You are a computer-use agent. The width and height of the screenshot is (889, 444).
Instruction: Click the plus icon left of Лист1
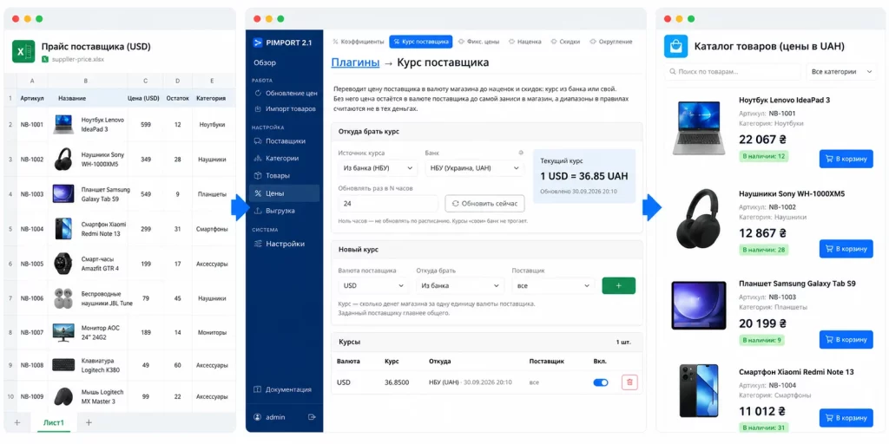(17, 422)
